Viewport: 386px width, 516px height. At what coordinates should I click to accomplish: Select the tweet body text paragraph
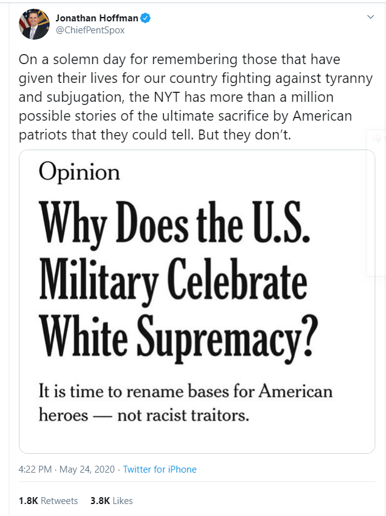[195, 97]
